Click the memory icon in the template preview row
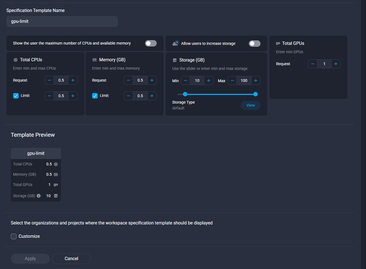 57,174
